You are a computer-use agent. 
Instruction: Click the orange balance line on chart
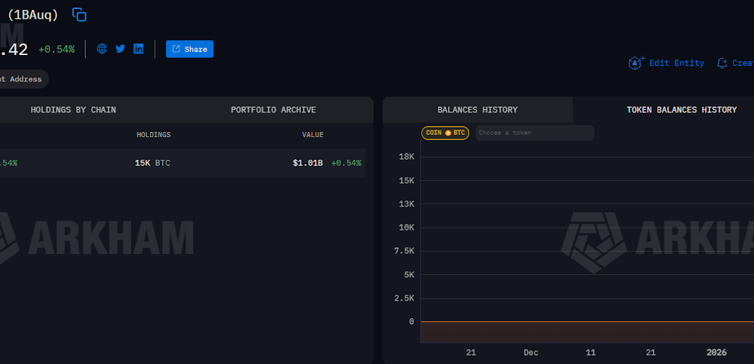[x=587, y=322]
